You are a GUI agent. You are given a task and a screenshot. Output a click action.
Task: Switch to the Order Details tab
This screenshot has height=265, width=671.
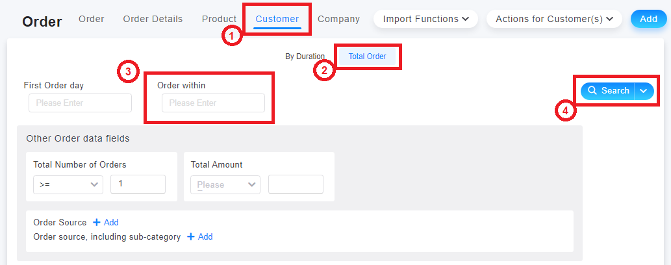tap(153, 19)
